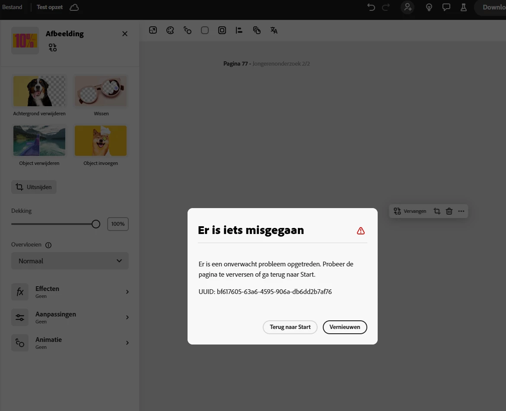This screenshot has width=506, height=411.
Task: Click the crop icon in floating toolbar
Action: [437, 211]
